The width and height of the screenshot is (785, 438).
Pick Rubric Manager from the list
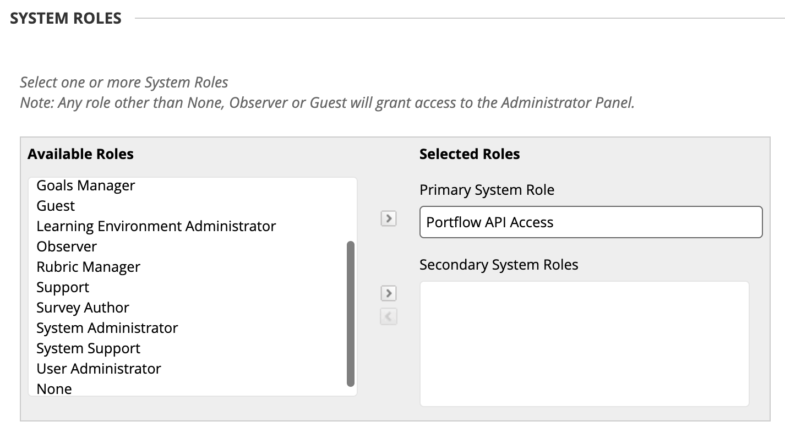pos(88,267)
